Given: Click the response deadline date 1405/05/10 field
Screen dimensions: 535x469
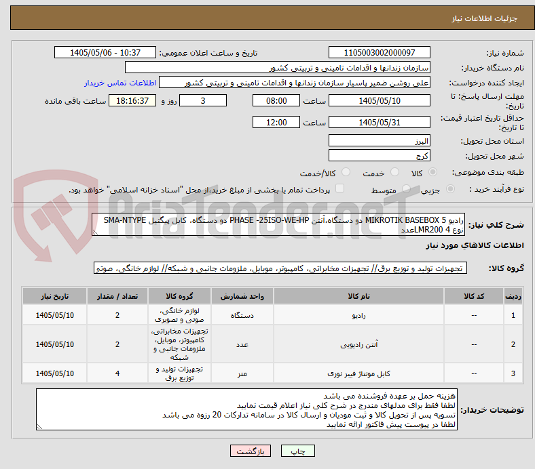Looking at the screenshot, I should 379,100.
